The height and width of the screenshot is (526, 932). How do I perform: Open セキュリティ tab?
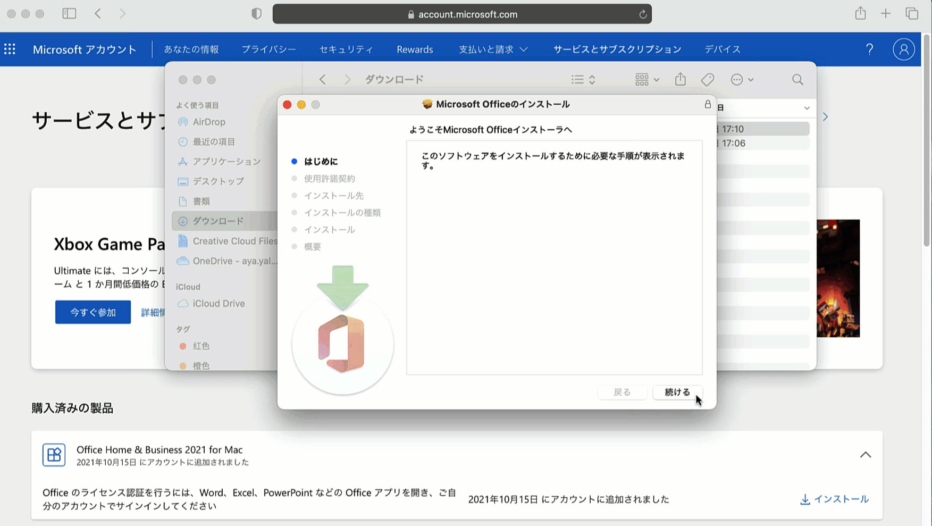coord(346,49)
